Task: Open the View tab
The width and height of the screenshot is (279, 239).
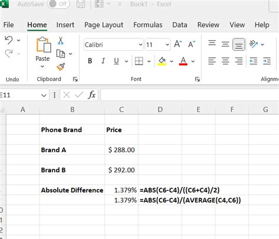Action: (x=237, y=25)
